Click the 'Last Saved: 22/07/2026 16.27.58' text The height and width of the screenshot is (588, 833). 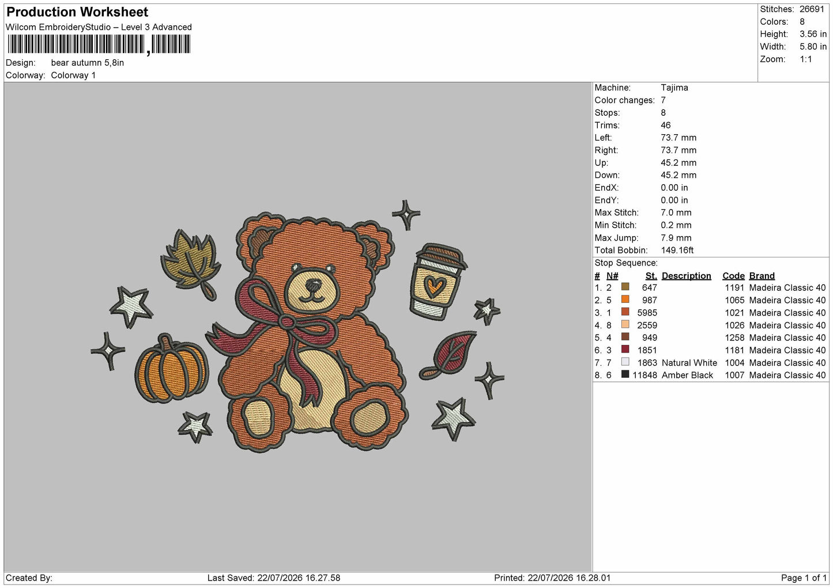pos(274,578)
